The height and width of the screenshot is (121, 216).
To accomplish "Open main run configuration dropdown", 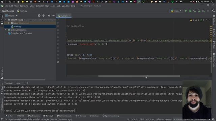I will (176, 11).
